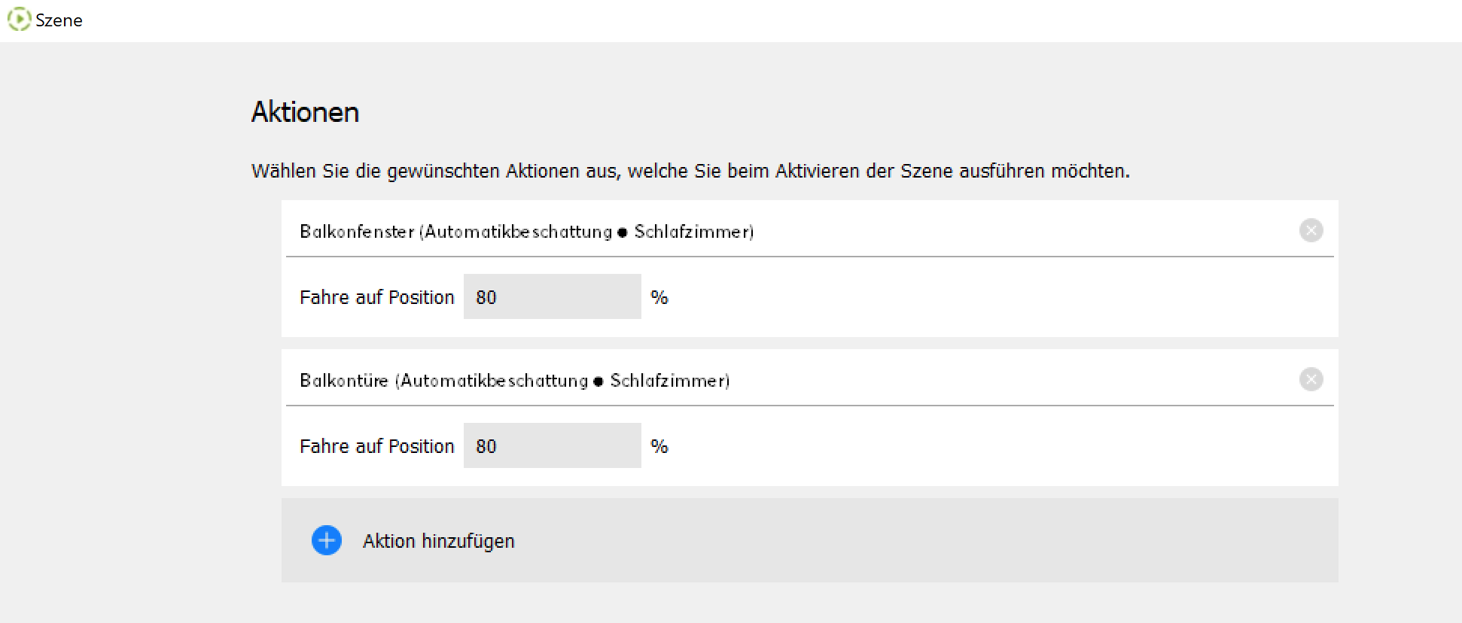Viewport: 1462px width, 623px height.
Task: Click percent sign beside Balkonfenster position
Action: point(659,297)
